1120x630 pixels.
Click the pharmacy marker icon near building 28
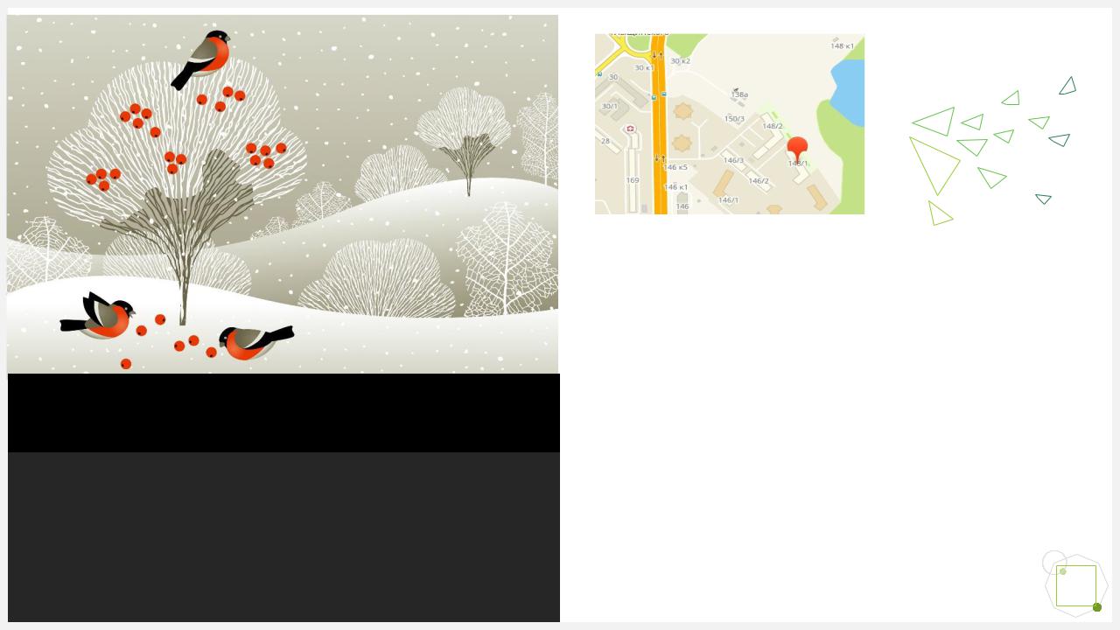(630, 129)
